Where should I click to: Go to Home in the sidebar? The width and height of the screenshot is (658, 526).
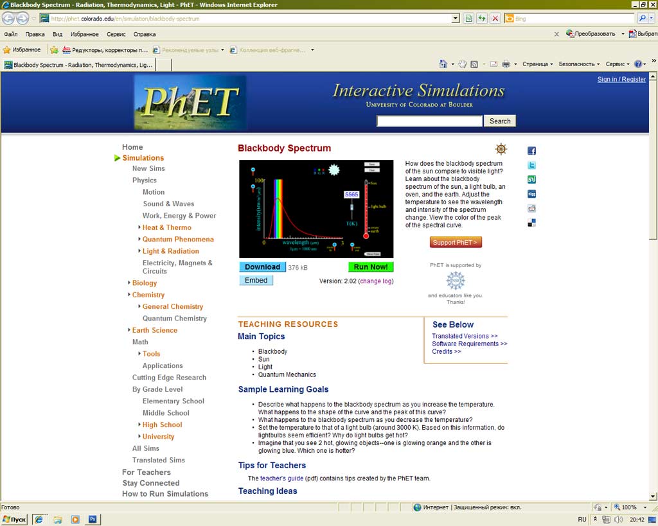132,147
